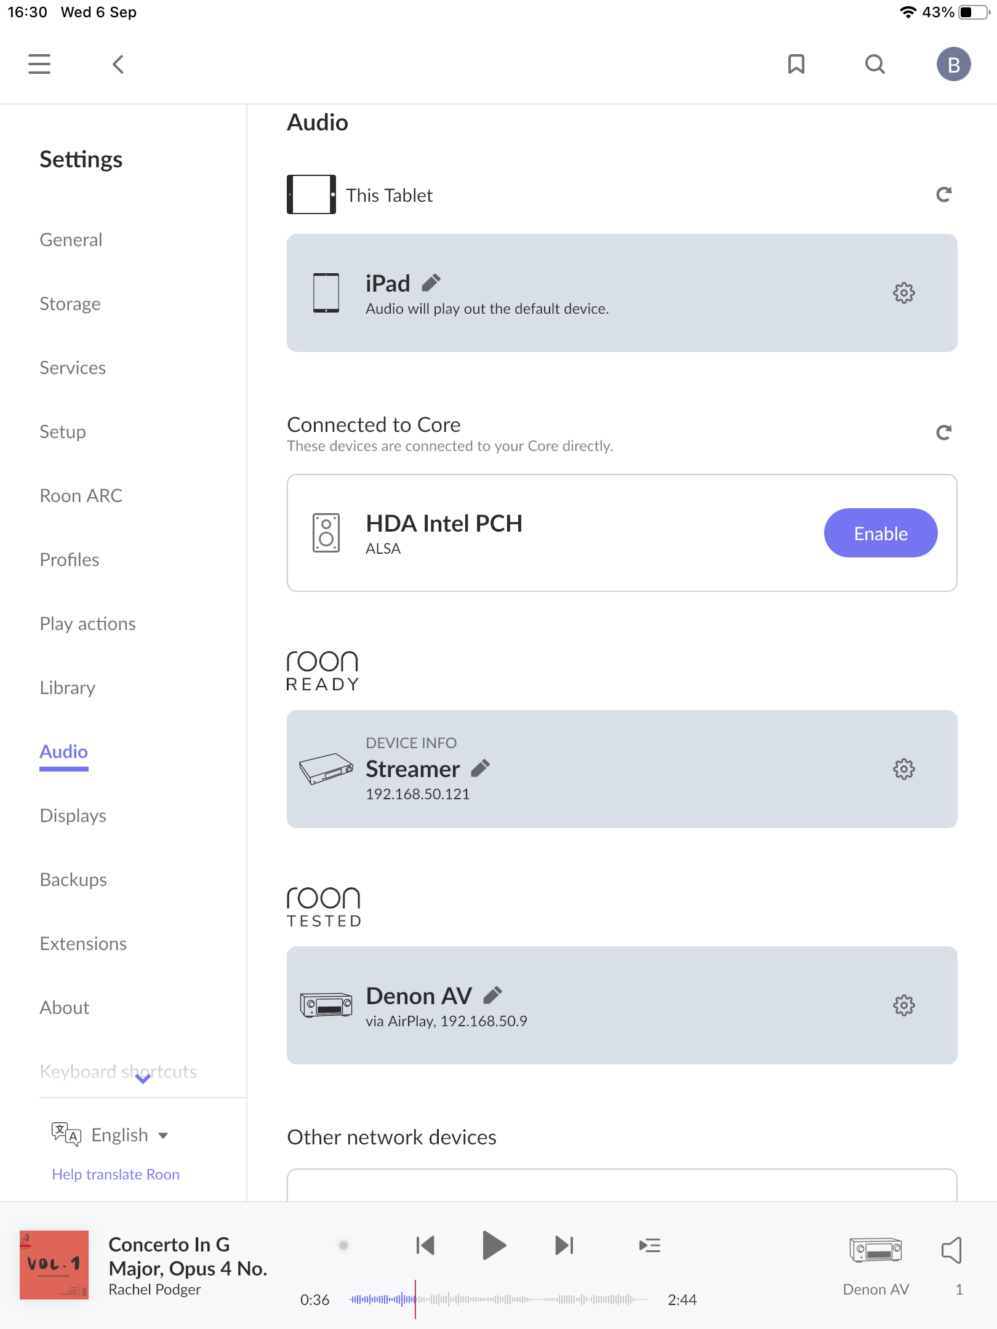The image size is (997, 1329).
Task: Open Denon AV zone picker in footer
Action: tap(875, 1261)
